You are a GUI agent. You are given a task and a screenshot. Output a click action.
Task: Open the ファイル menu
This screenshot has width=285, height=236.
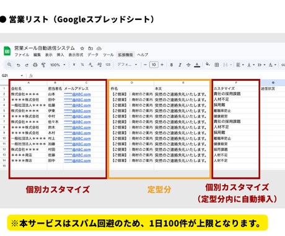point(22,55)
